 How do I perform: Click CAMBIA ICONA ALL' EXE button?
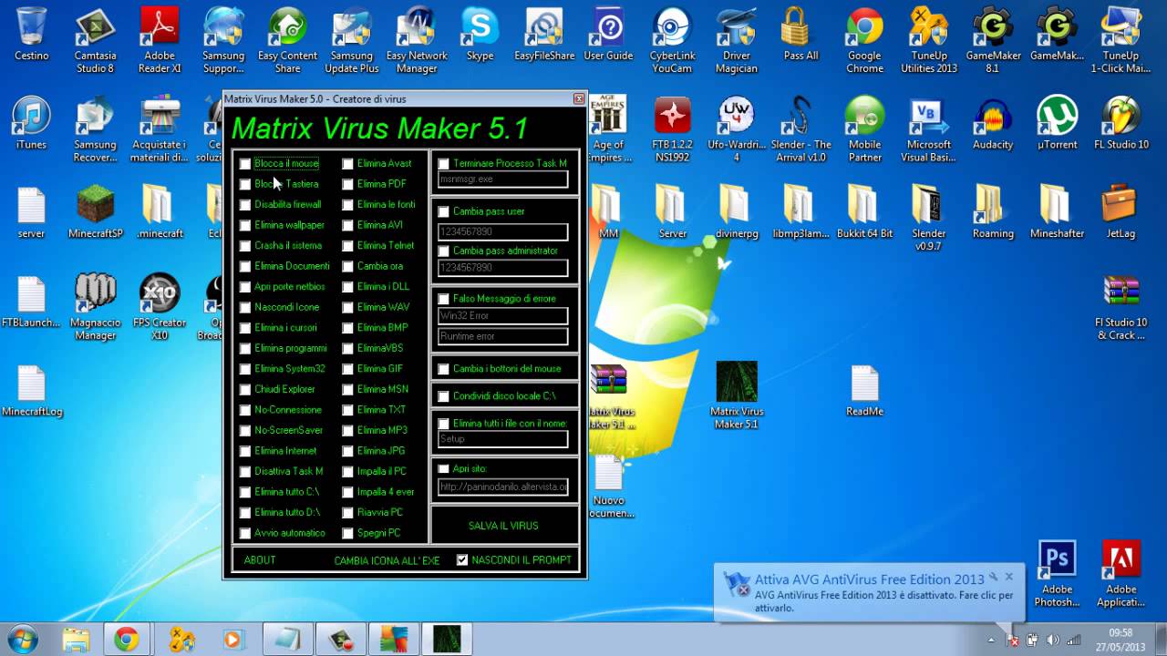pyautogui.click(x=387, y=560)
